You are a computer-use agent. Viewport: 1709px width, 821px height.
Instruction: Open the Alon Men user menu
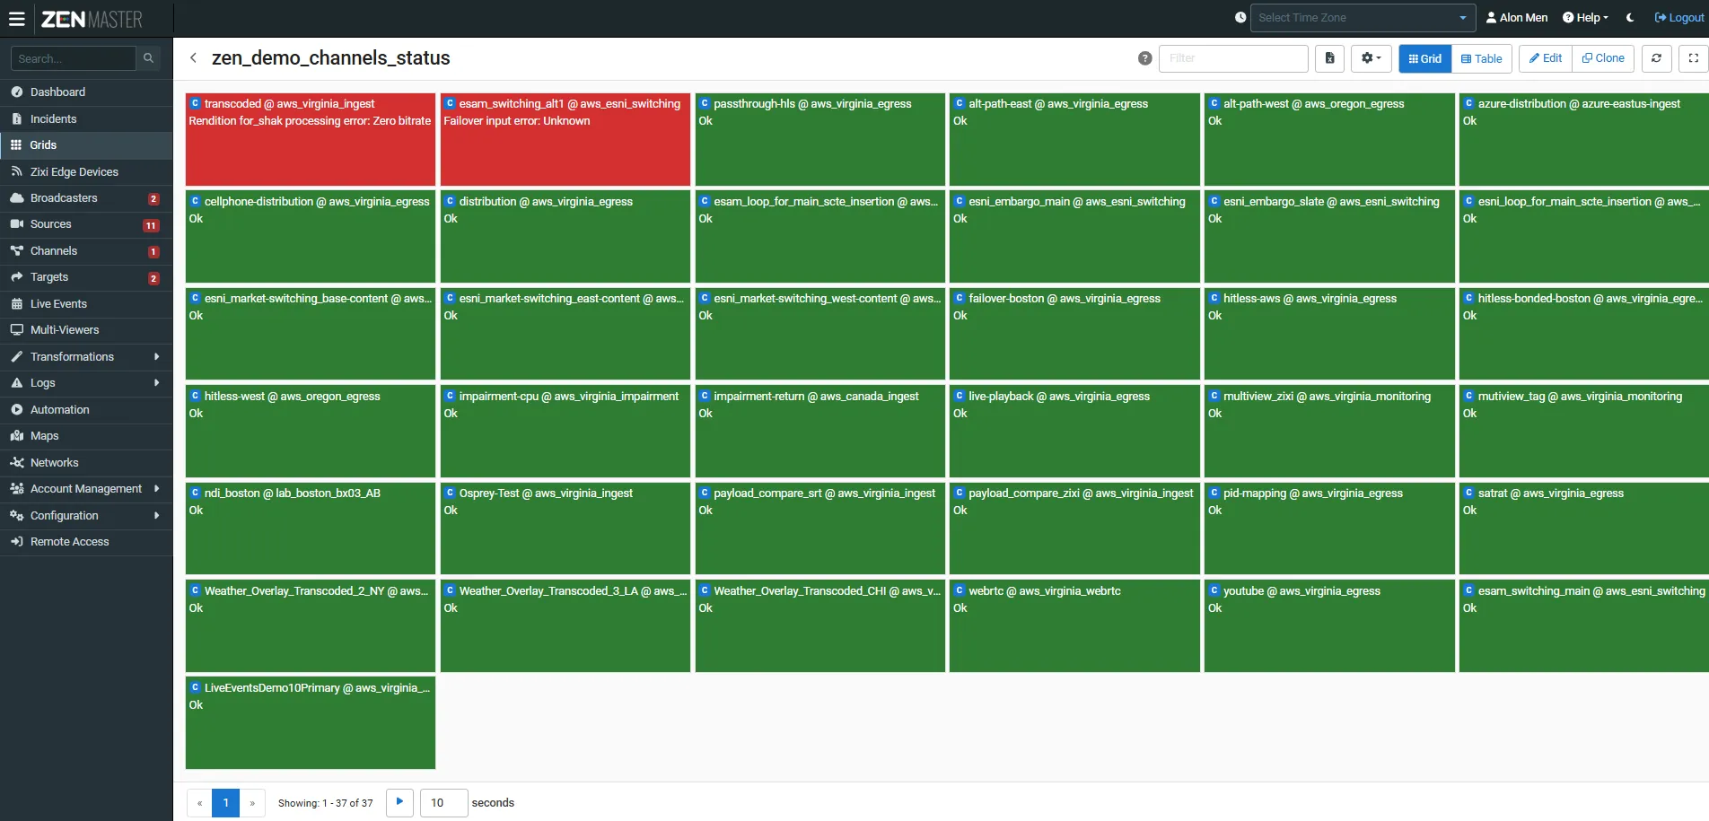1517,18
